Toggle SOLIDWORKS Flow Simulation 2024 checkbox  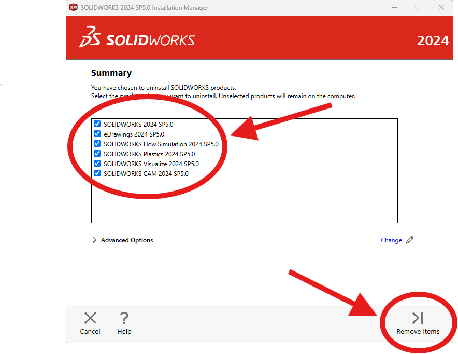[97, 144]
